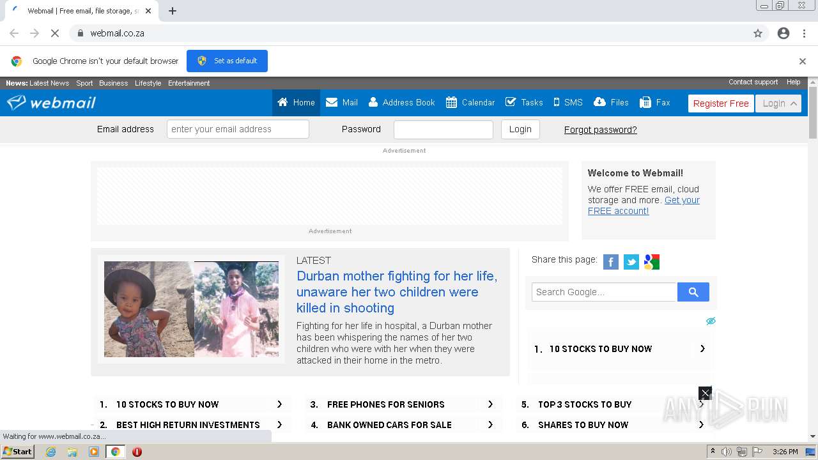This screenshot has height=460, width=818.
Task: Share page on Twitter
Action: (631, 262)
